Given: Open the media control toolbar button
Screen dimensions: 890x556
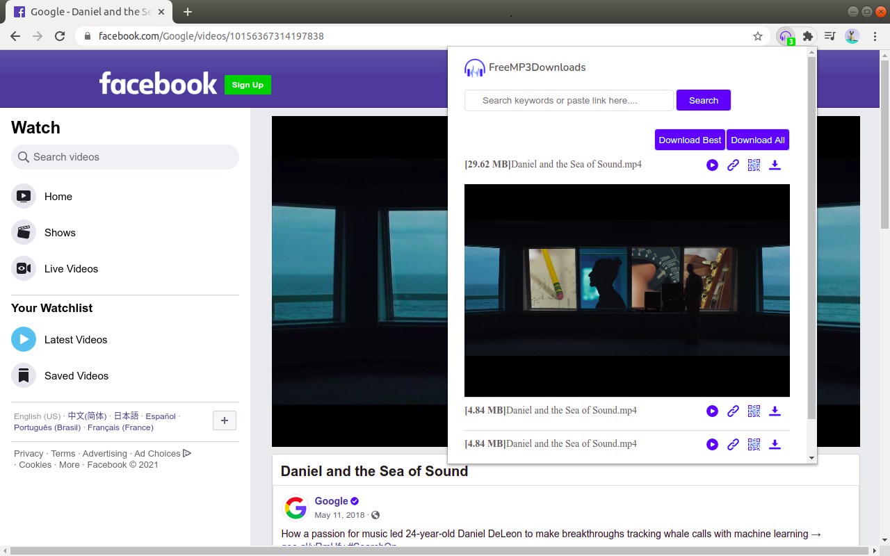Looking at the screenshot, I should click(830, 36).
